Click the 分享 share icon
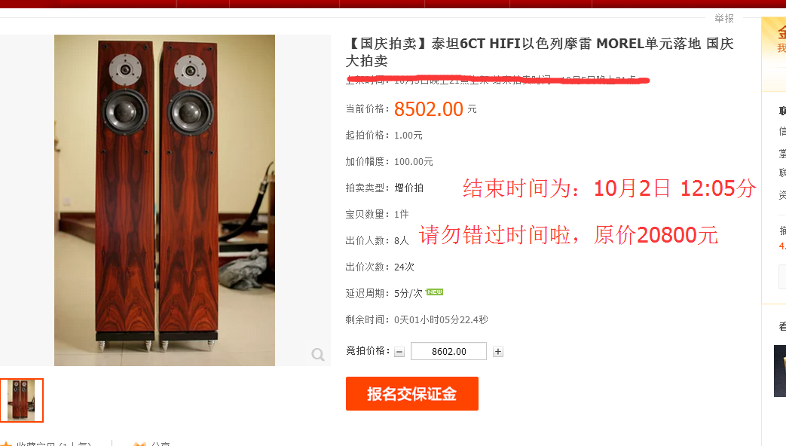786x446 pixels. pos(140,444)
